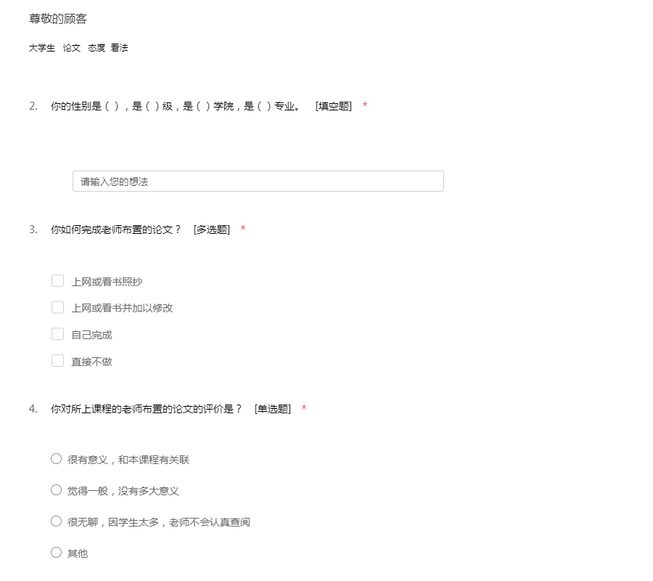The height and width of the screenshot is (581, 653).
Task: Click the 请输入您的想法 text input field
Action: [x=258, y=182]
